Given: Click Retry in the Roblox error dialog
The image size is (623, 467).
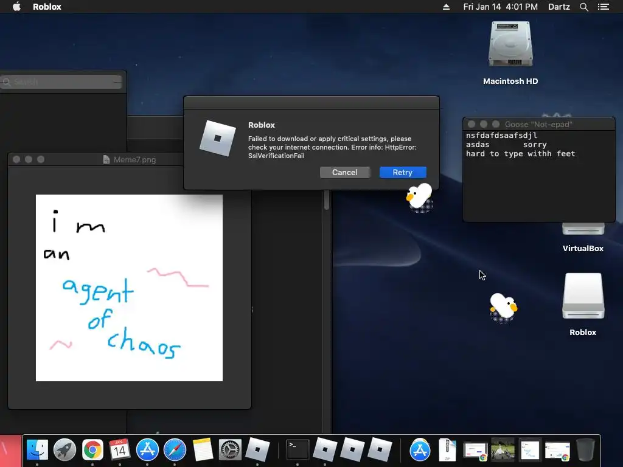Looking at the screenshot, I should (x=403, y=172).
